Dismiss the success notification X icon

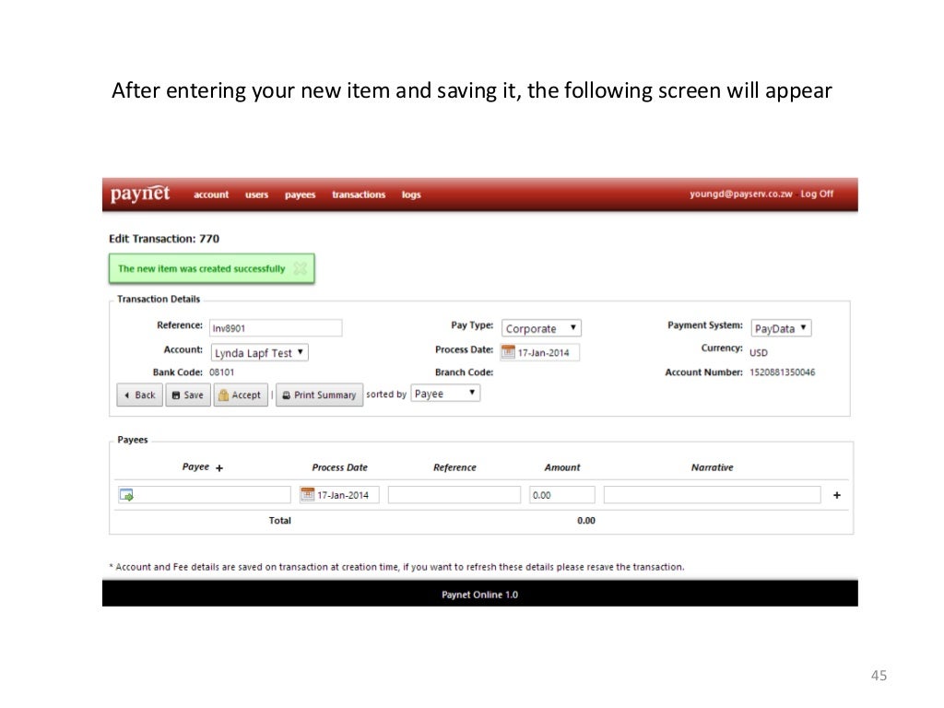[300, 268]
